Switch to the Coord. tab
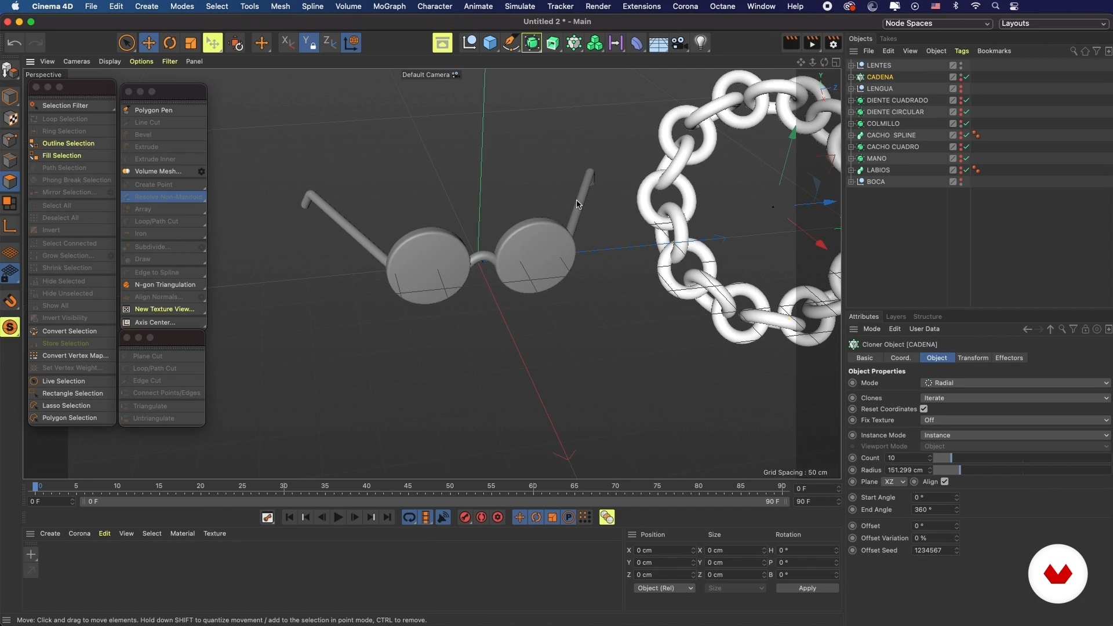The image size is (1113, 626). [900, 358]
